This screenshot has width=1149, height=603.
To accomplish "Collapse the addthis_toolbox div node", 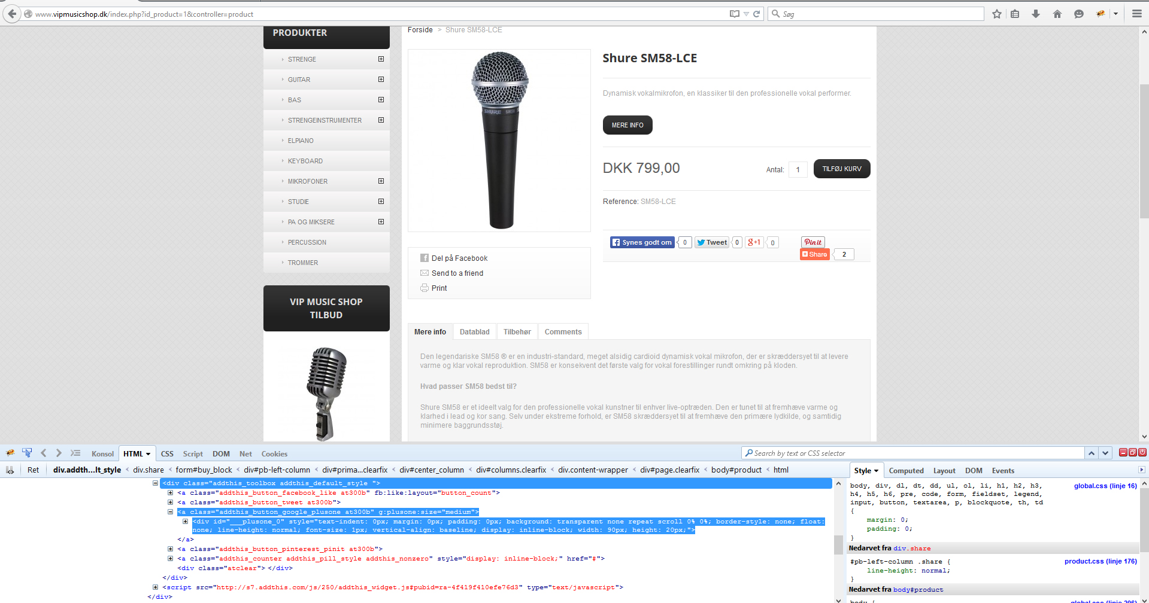I will [x=155, y=483].
